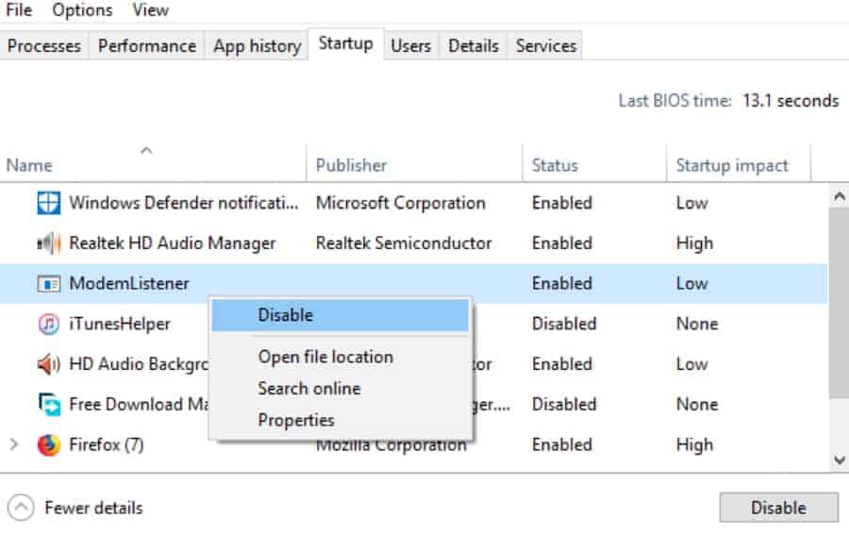Open the File menu
Image resolution: width=849 pixels, height=534 pixels.
(x=19, y=10)
